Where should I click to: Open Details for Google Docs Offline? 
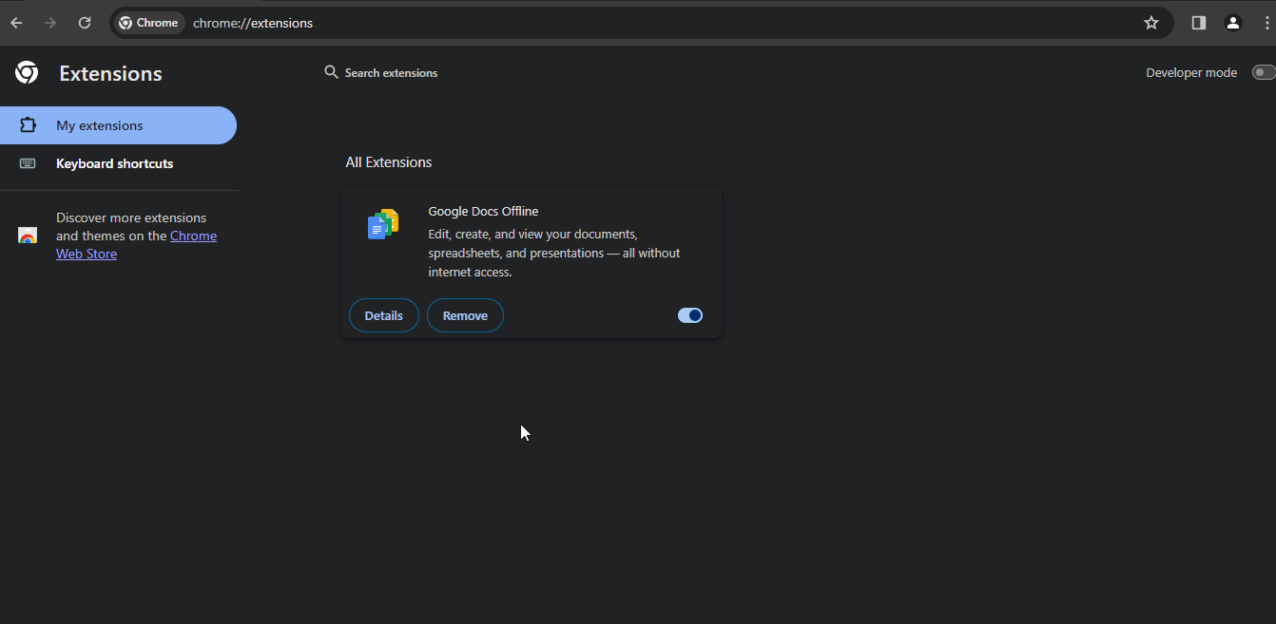tap(384, 315)
